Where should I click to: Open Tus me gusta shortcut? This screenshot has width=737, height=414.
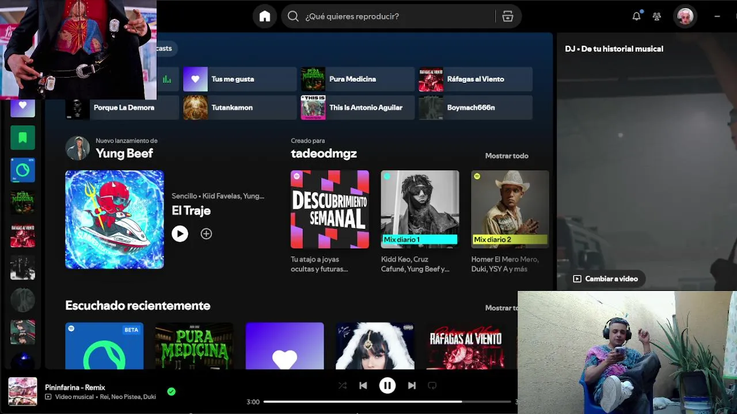pyautogui.click(x=240, y=79)
